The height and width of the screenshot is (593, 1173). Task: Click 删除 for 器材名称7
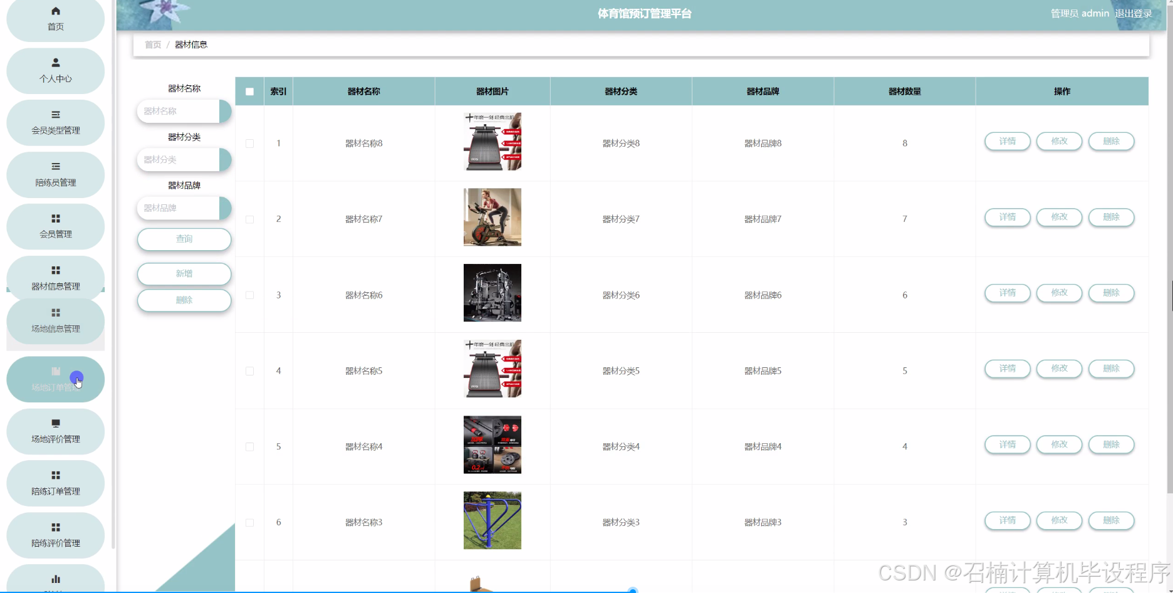tap(1112, 218)
